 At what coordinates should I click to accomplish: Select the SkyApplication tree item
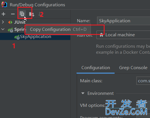(35, 37)
